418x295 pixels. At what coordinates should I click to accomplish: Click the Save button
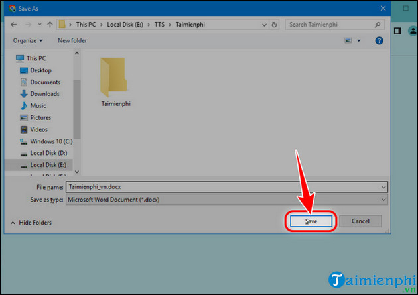pyautogui.click(x=311, y=221)
